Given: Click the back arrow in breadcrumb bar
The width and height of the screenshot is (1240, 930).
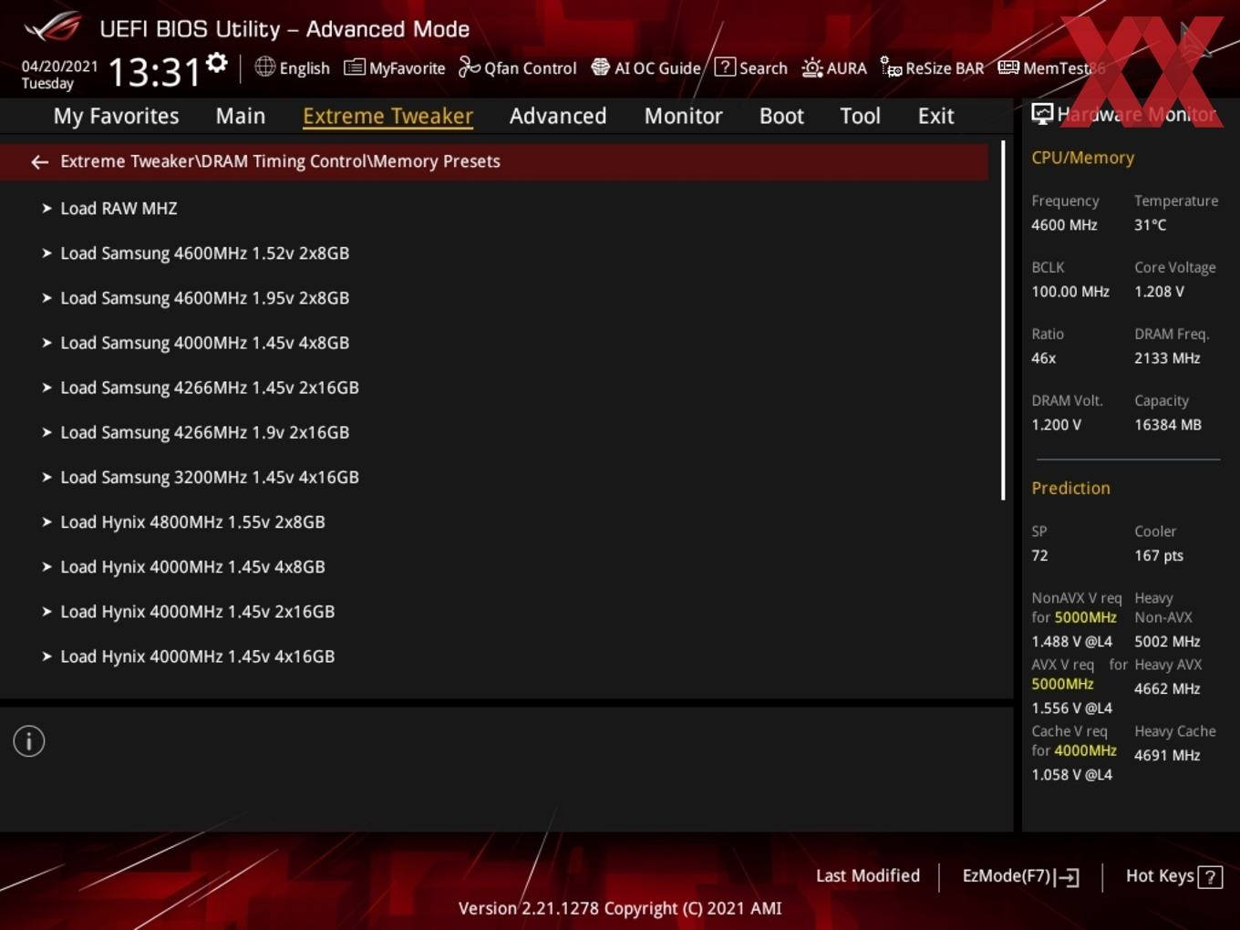Looking at the screenshot, I should 39,161.
